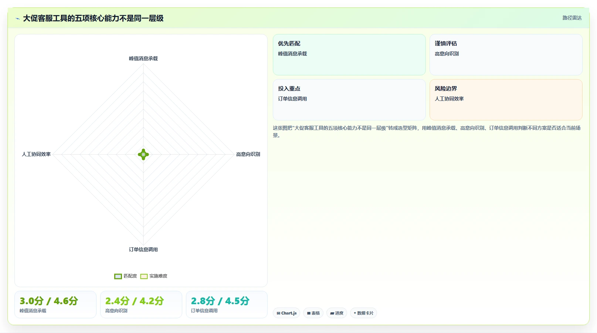Click the 高意向识别 radar axis label
The image size is (597, 333).
[248, 154]
